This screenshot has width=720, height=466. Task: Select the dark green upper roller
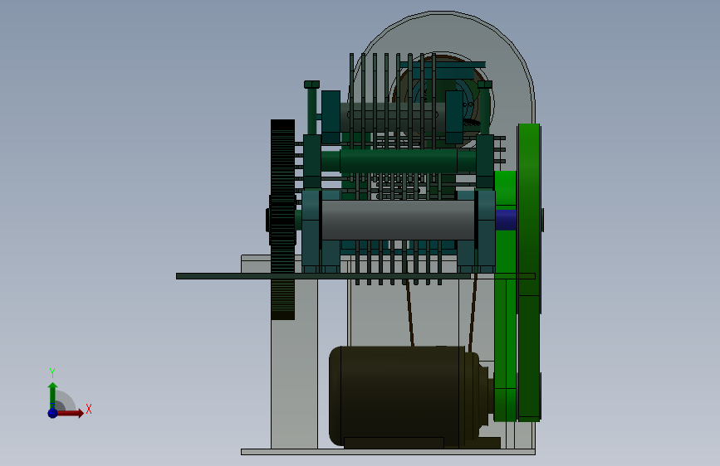pos(399,162)
